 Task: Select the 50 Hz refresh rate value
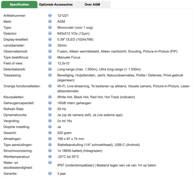(x=62, y=109)
